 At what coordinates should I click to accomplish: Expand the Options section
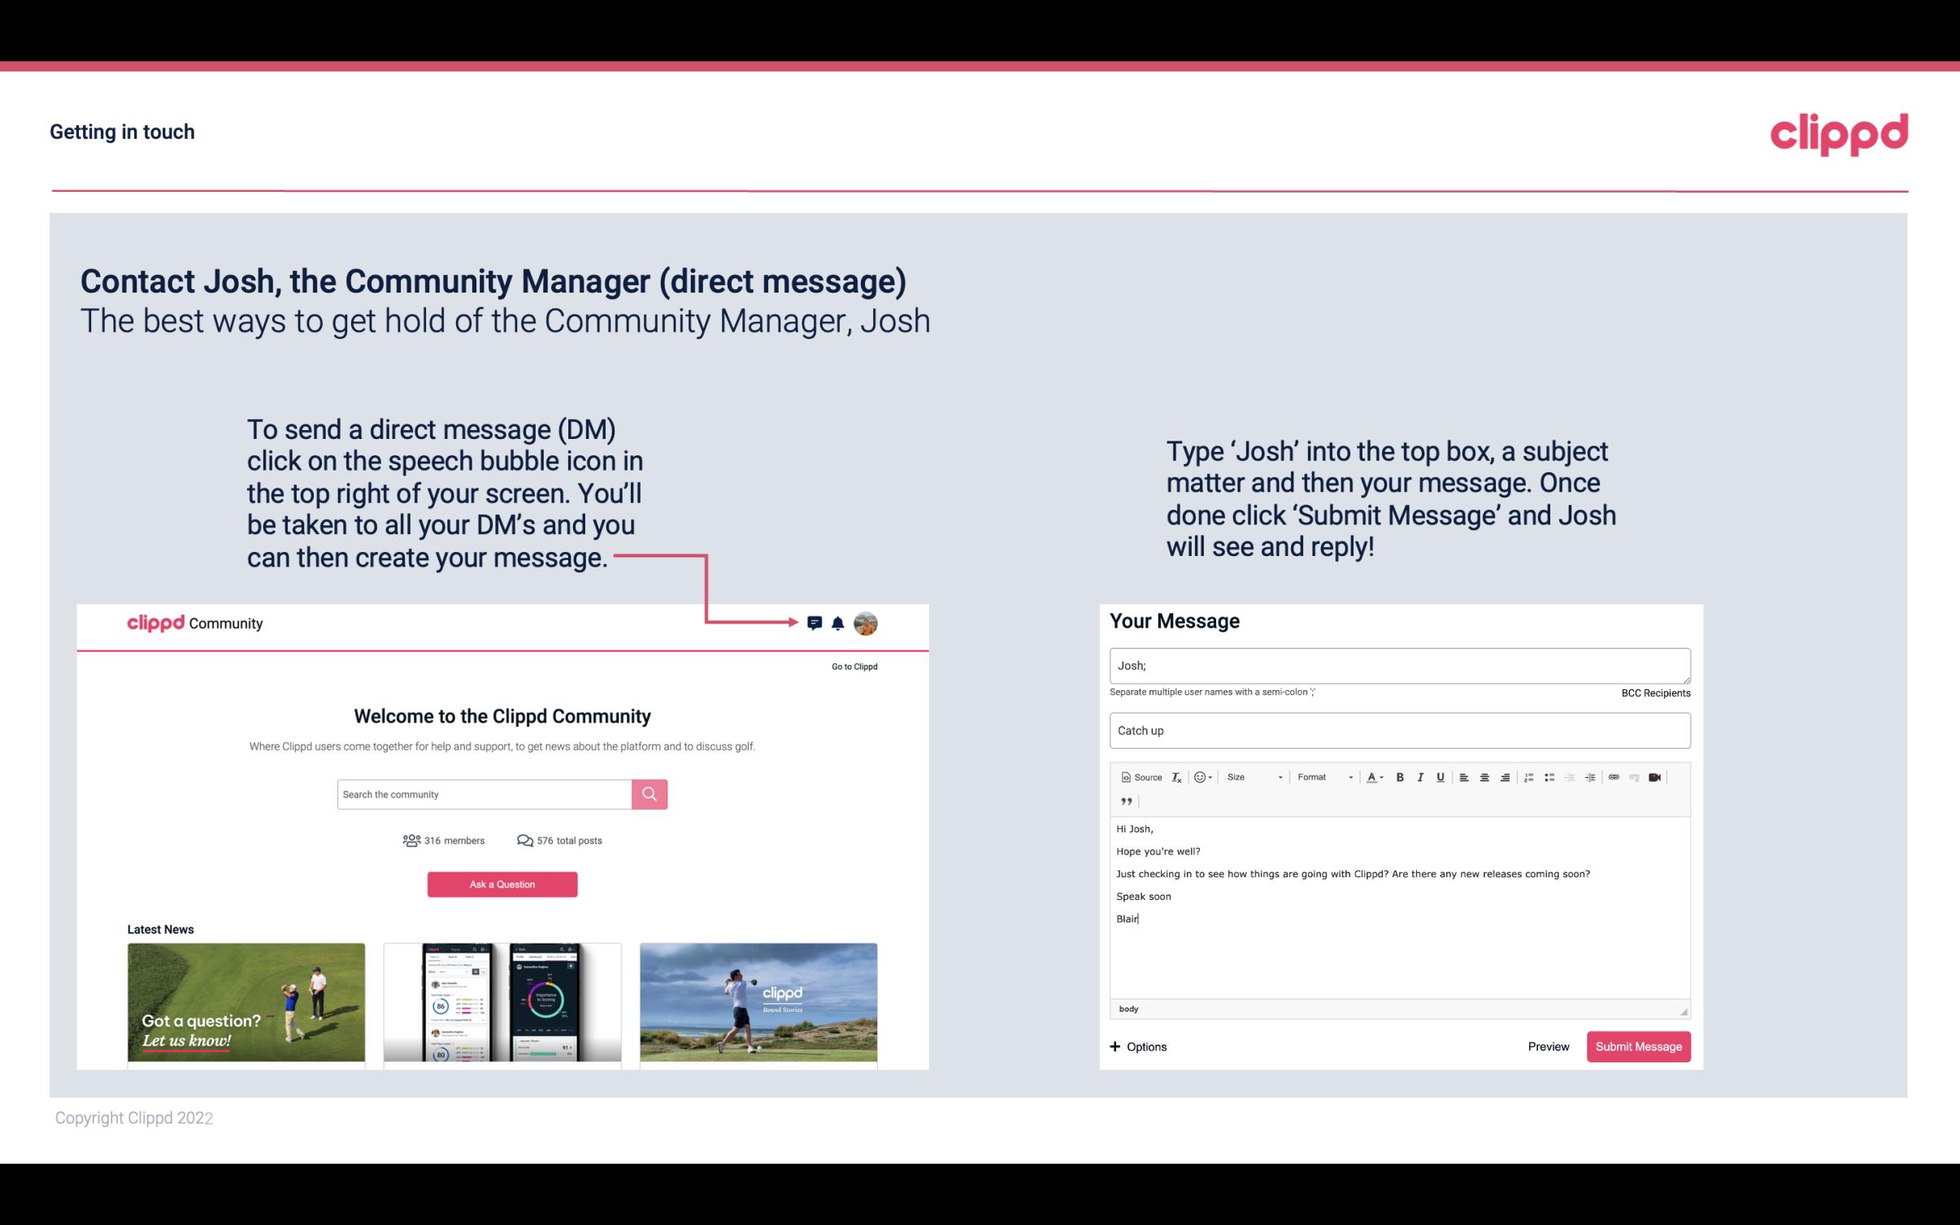coord(1136,1047)
